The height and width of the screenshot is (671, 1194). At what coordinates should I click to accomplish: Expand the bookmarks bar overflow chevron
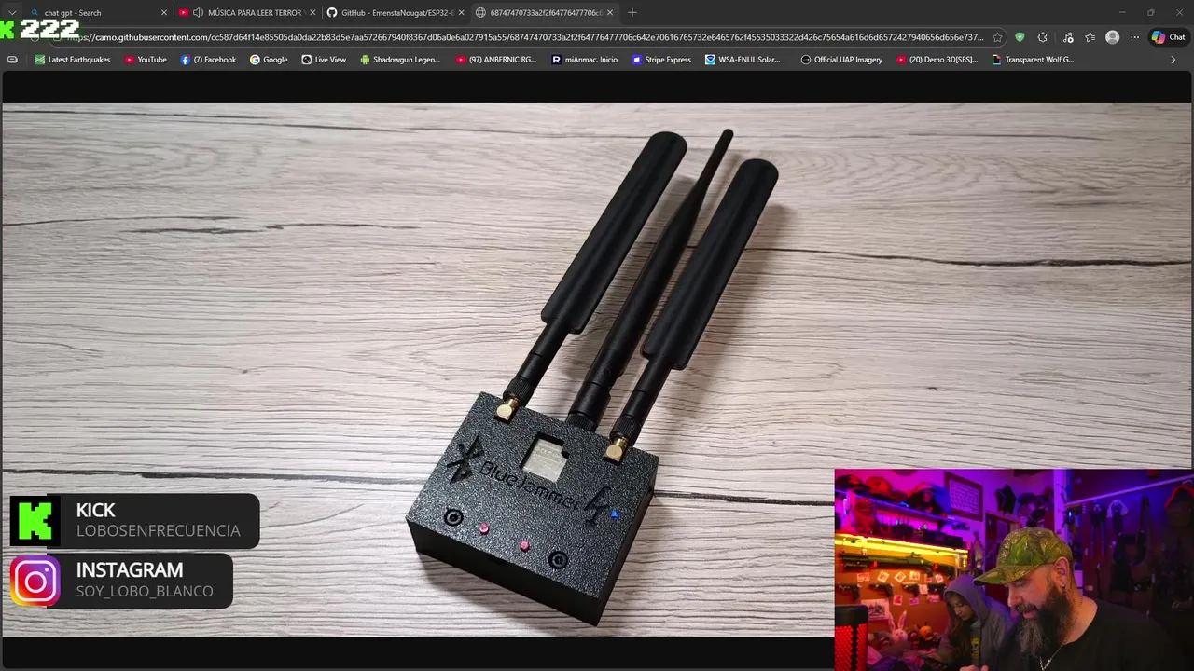point(1173,60)
